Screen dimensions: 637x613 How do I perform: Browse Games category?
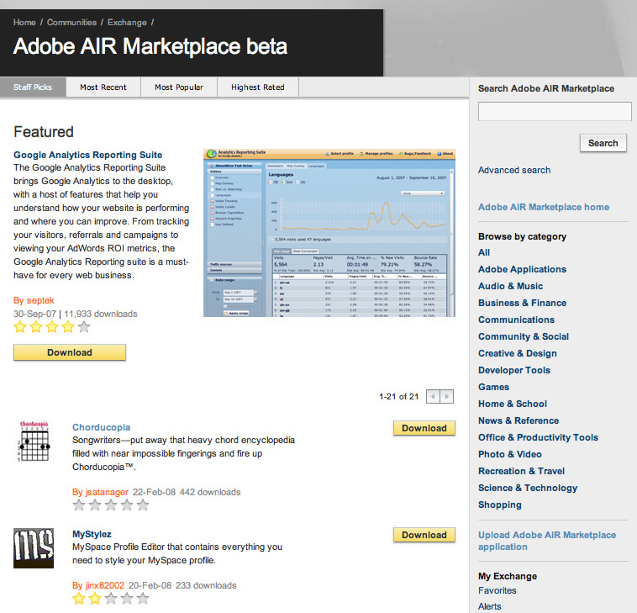coord(493,387)
